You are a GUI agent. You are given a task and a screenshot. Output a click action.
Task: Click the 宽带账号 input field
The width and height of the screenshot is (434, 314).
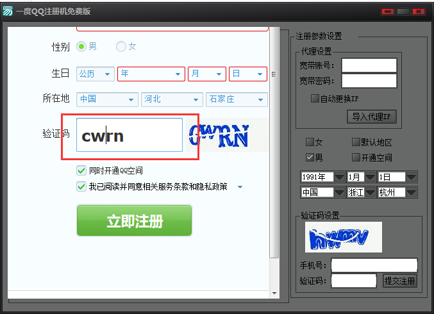(369, 65)
